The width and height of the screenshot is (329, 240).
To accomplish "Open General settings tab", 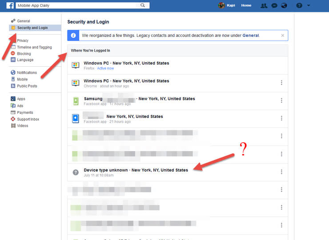I will point(24,21).
